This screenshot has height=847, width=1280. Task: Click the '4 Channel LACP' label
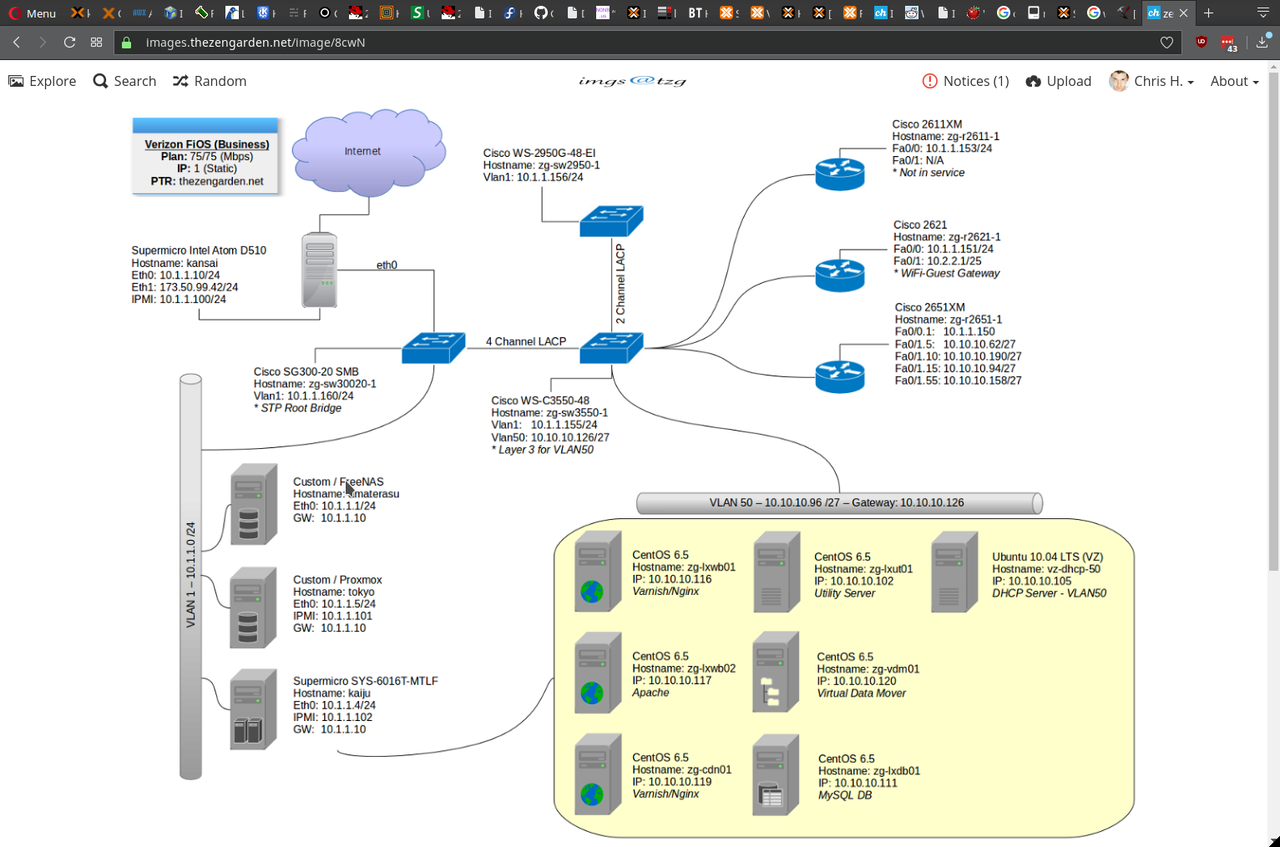(x=526, y=341)
